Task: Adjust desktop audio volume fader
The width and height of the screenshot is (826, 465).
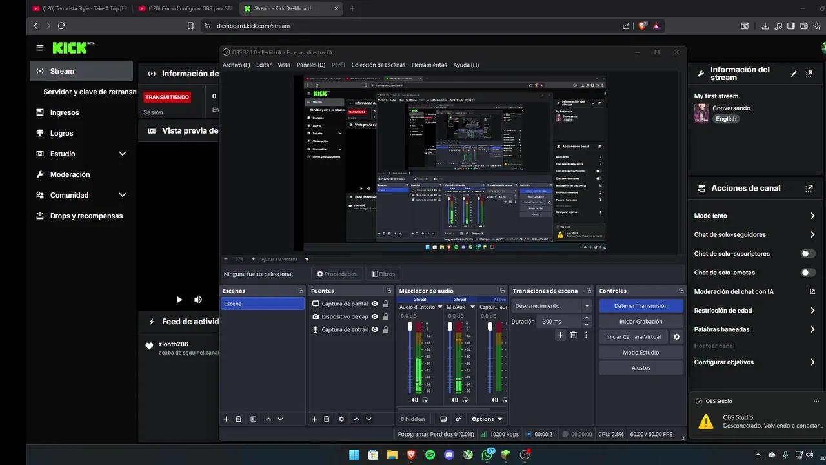Action: pyautogui.click(x=410, y=327)
